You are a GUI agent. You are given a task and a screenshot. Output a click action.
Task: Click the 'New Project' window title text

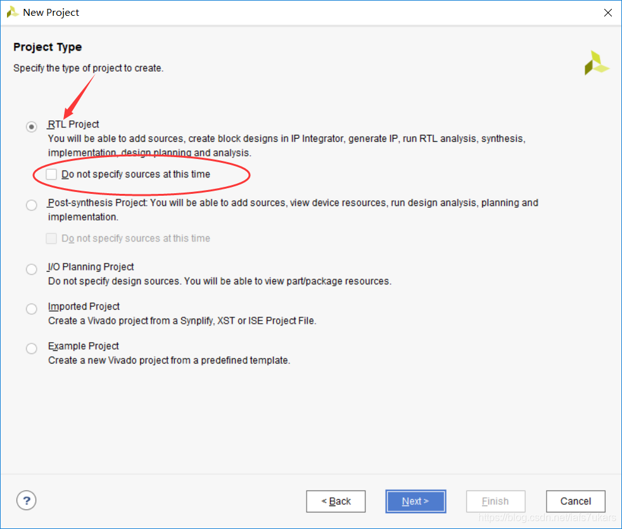[x=51, y=12]
